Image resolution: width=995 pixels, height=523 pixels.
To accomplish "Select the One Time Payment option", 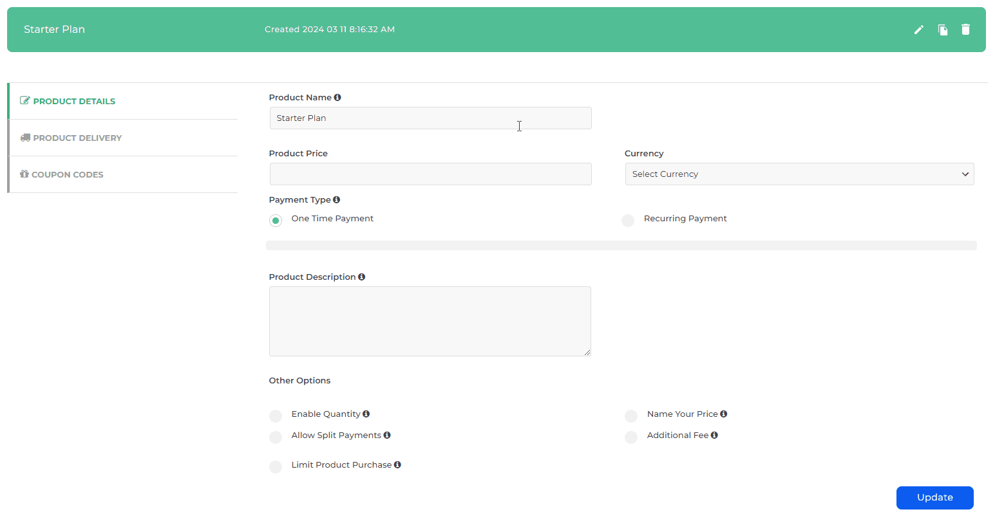I will 276,220.
